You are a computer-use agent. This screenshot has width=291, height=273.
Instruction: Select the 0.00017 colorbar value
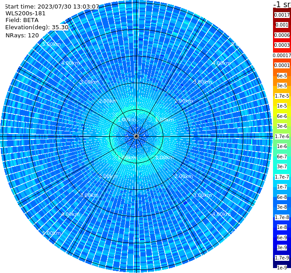click(x=282, y=55)
